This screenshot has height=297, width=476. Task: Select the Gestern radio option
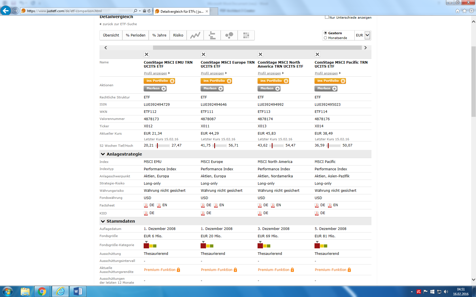[x=326, y=33]
